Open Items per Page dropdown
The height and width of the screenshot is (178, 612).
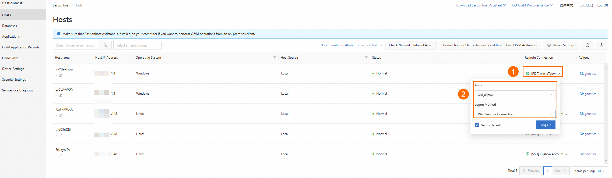589,171
